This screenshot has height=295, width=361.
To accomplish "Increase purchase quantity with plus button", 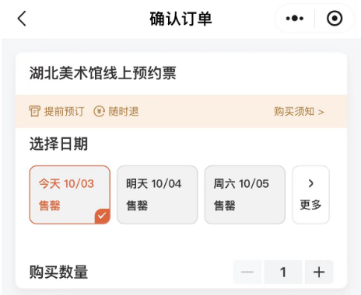I will pyautogui.click(x=319, y=272).
